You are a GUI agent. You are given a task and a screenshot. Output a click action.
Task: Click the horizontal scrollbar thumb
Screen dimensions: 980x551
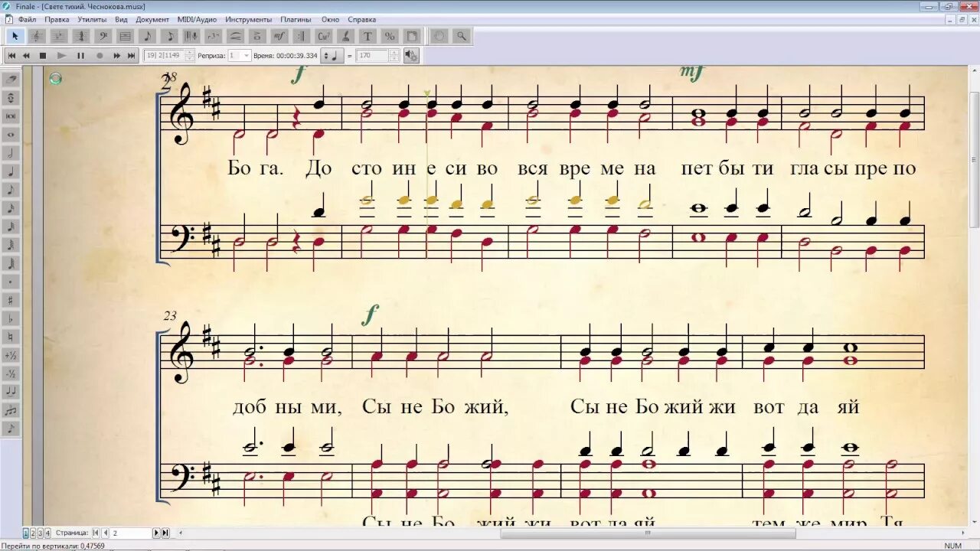[648, 533]
